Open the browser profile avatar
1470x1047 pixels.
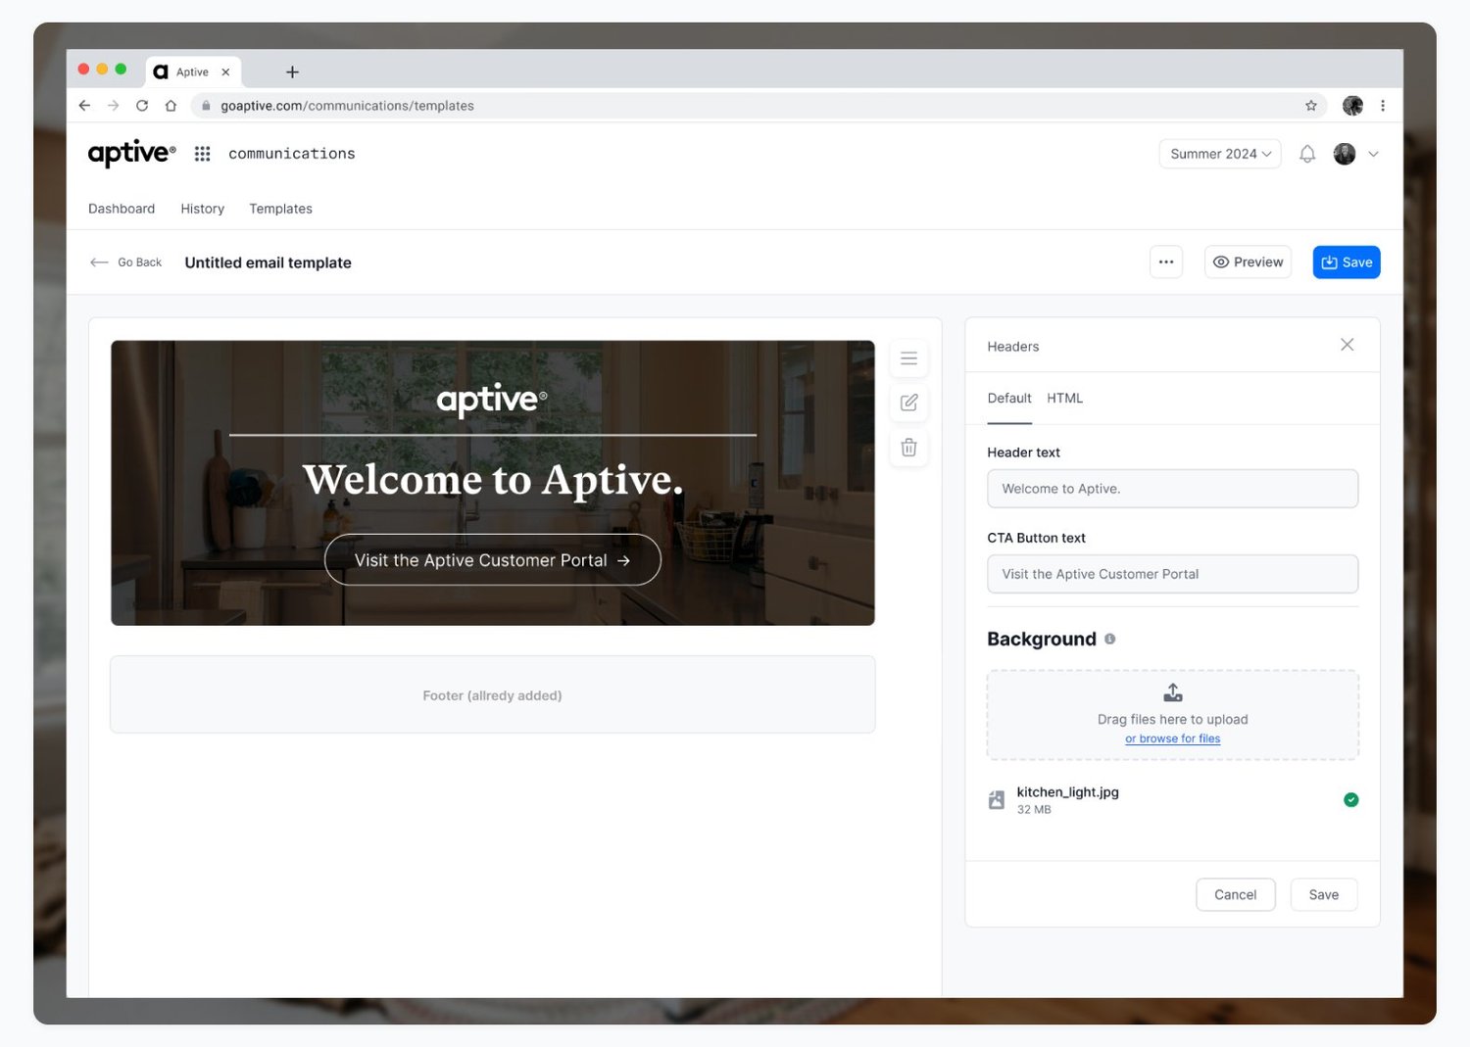1352,106
